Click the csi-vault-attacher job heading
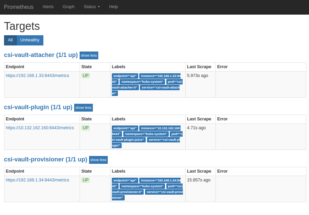 point(41,55)
